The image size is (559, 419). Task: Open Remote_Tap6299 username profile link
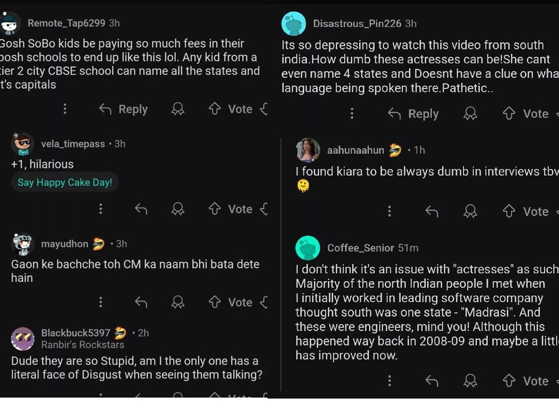[66, 23]
